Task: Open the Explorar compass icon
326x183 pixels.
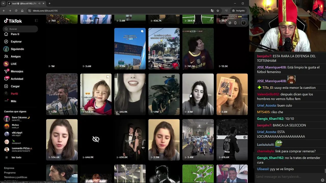Action: pos(6,41)
